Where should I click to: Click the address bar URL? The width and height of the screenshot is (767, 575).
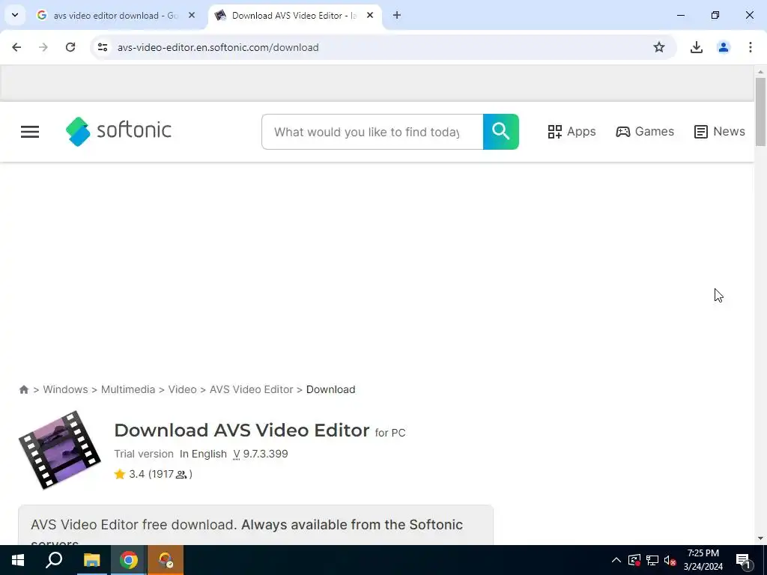(218, 47)
